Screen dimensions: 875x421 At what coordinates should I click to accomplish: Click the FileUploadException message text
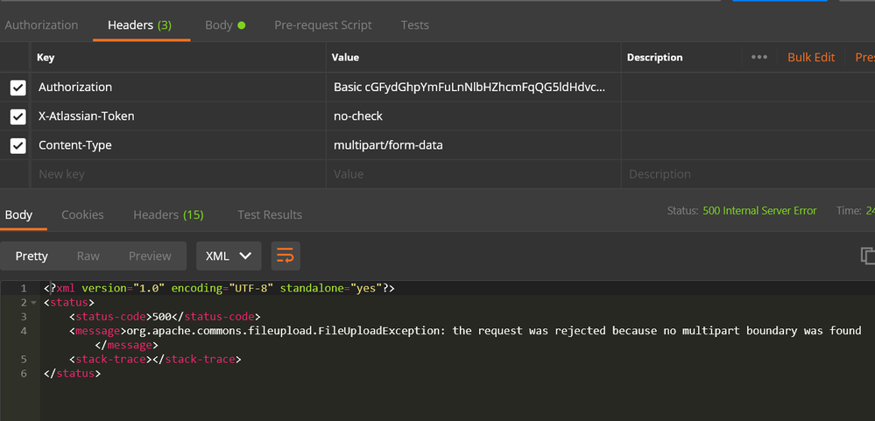494,331
